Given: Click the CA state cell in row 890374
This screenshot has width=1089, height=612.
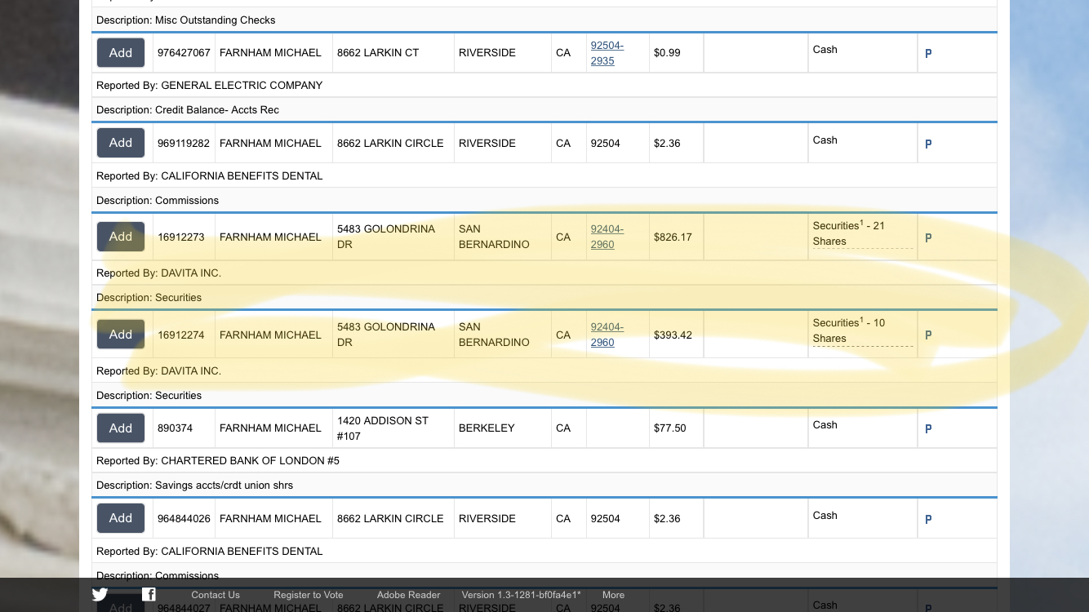Looking at the screenshot, I should [563, 428].
